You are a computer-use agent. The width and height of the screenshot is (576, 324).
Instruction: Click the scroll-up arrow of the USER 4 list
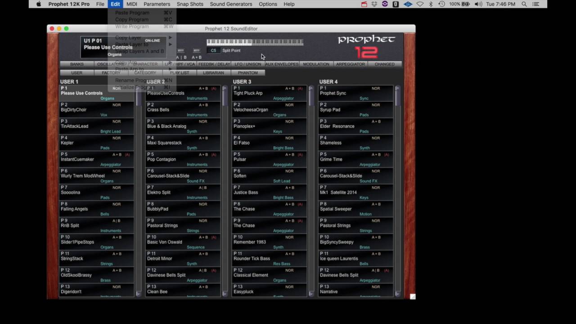tap(397, 88)
